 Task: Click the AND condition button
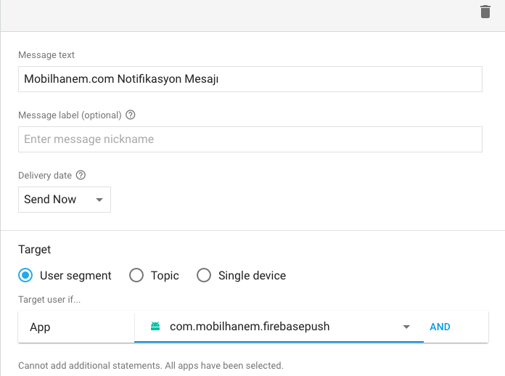[x=440, y=327]
